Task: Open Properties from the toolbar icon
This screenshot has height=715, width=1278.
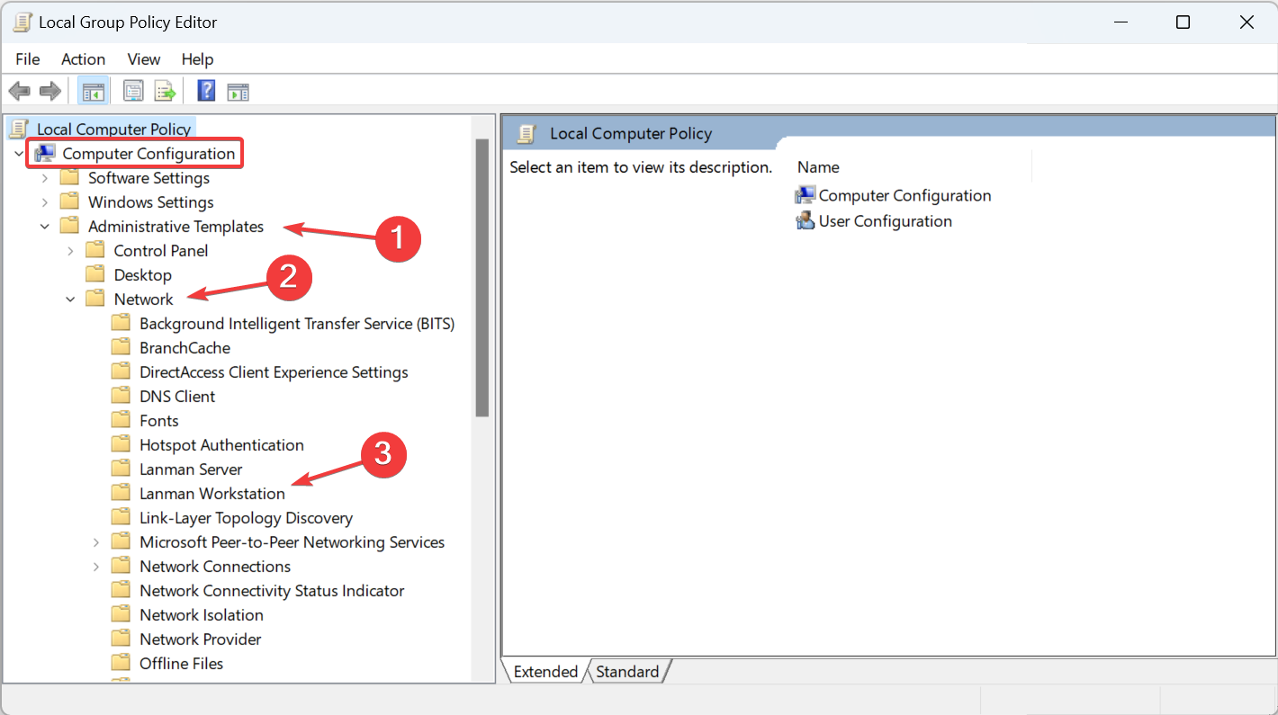Action: pos(133,91)
